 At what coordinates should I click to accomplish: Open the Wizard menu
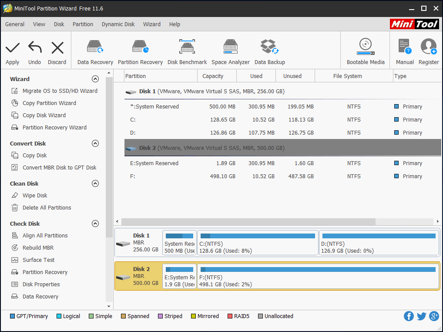[x=152, y=24]
